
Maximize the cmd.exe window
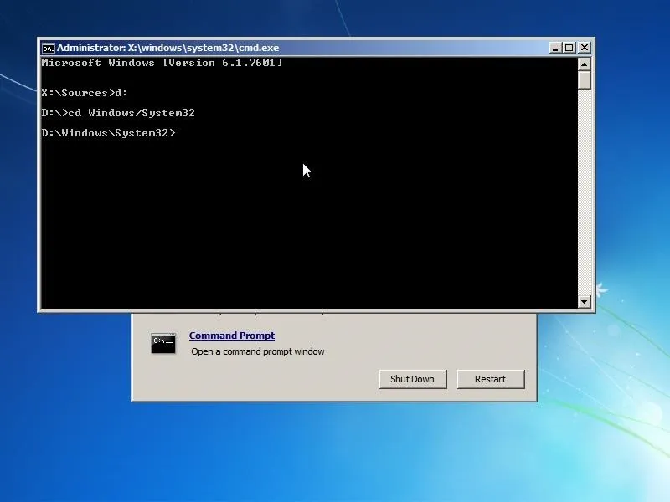pos(569,48)
